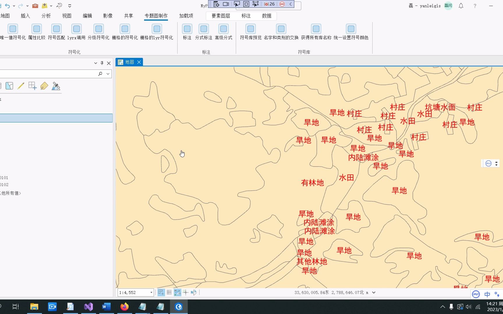Image resolution: width=503 pixels, height=314 pixels.
Task: Open Firefox from the taskbar
Action: pyautogui.click(x=125, y=306)
